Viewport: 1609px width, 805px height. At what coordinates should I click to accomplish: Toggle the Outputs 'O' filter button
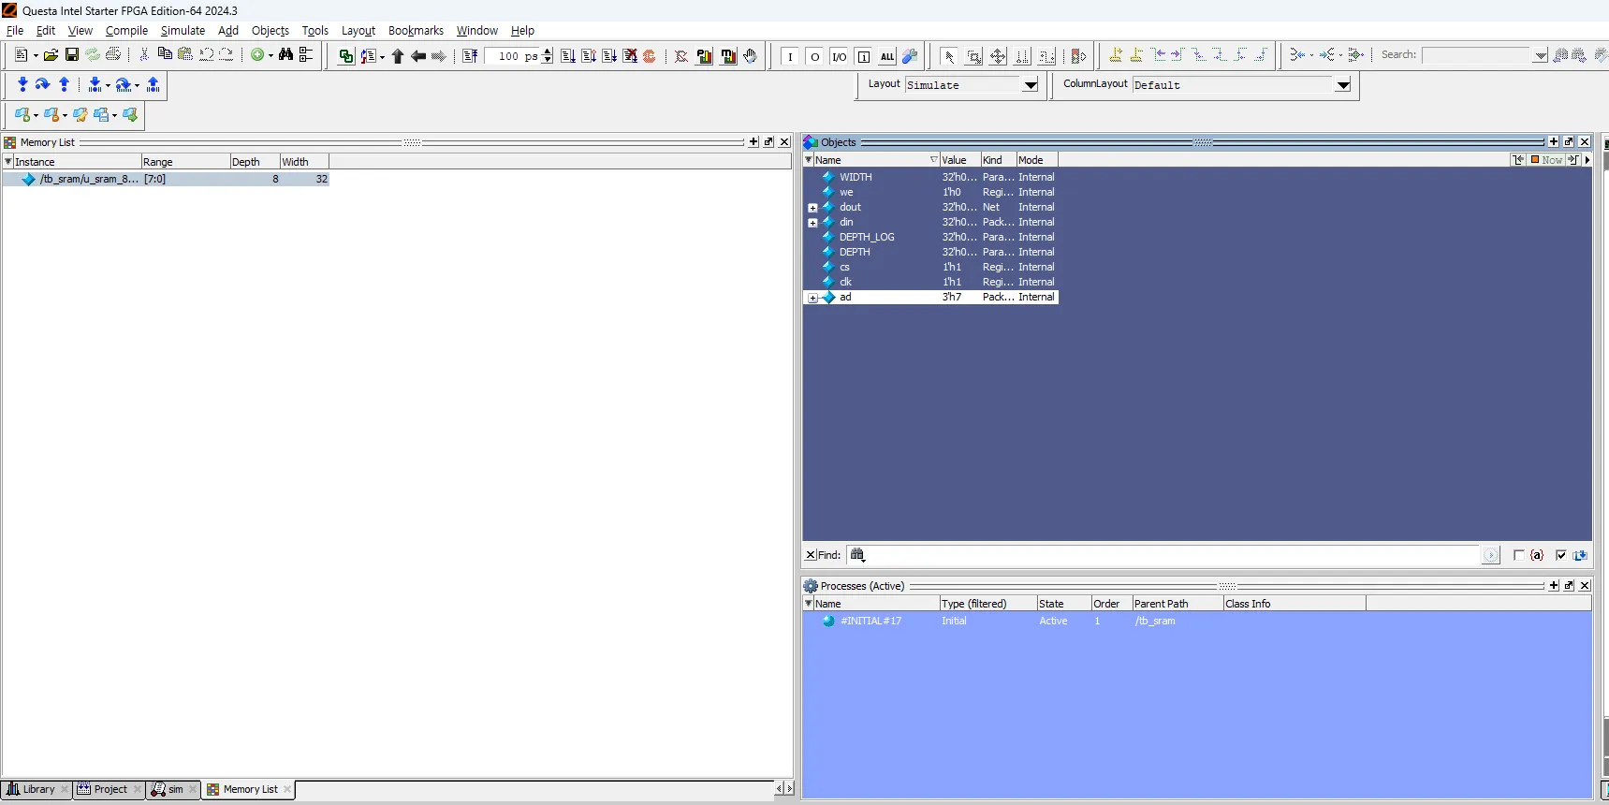815,57
